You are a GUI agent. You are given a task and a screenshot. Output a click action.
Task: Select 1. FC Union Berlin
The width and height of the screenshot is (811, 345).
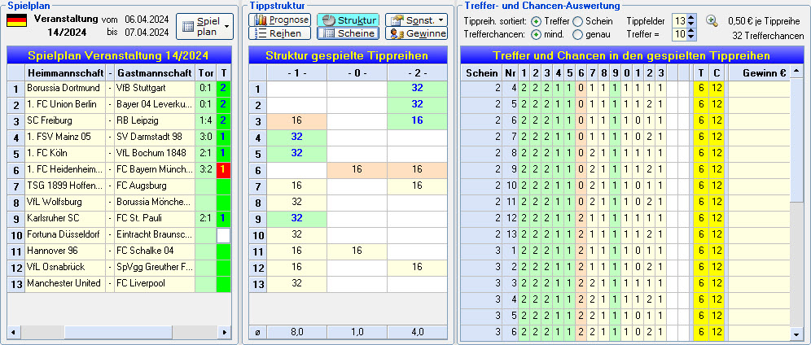(64, 104)
